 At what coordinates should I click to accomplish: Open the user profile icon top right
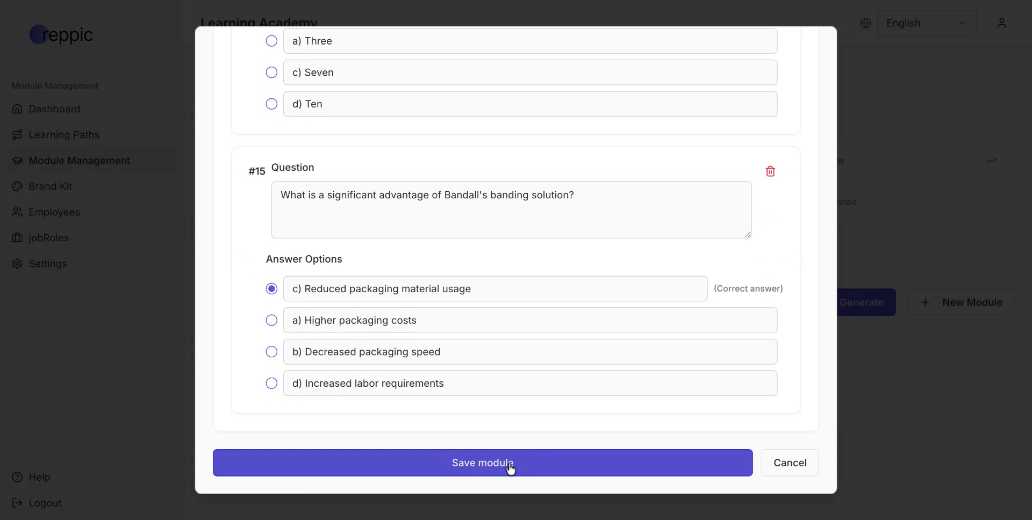1002,23
